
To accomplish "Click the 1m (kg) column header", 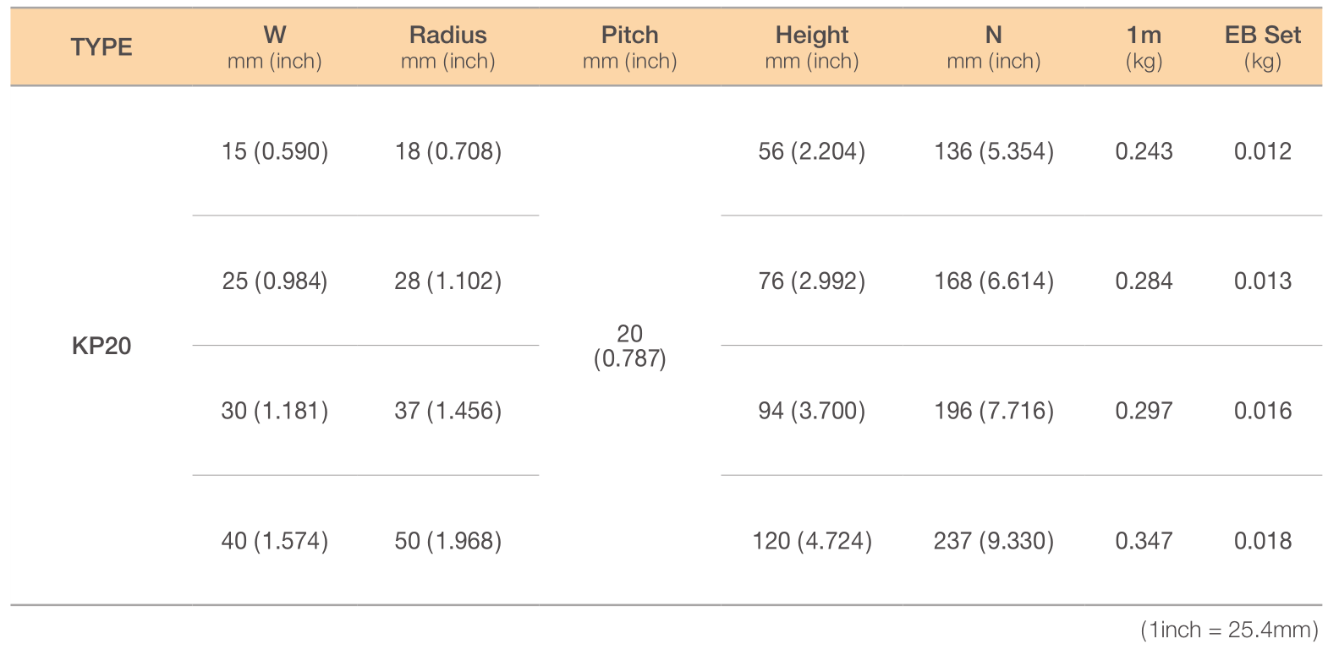I will [1144, 47].
